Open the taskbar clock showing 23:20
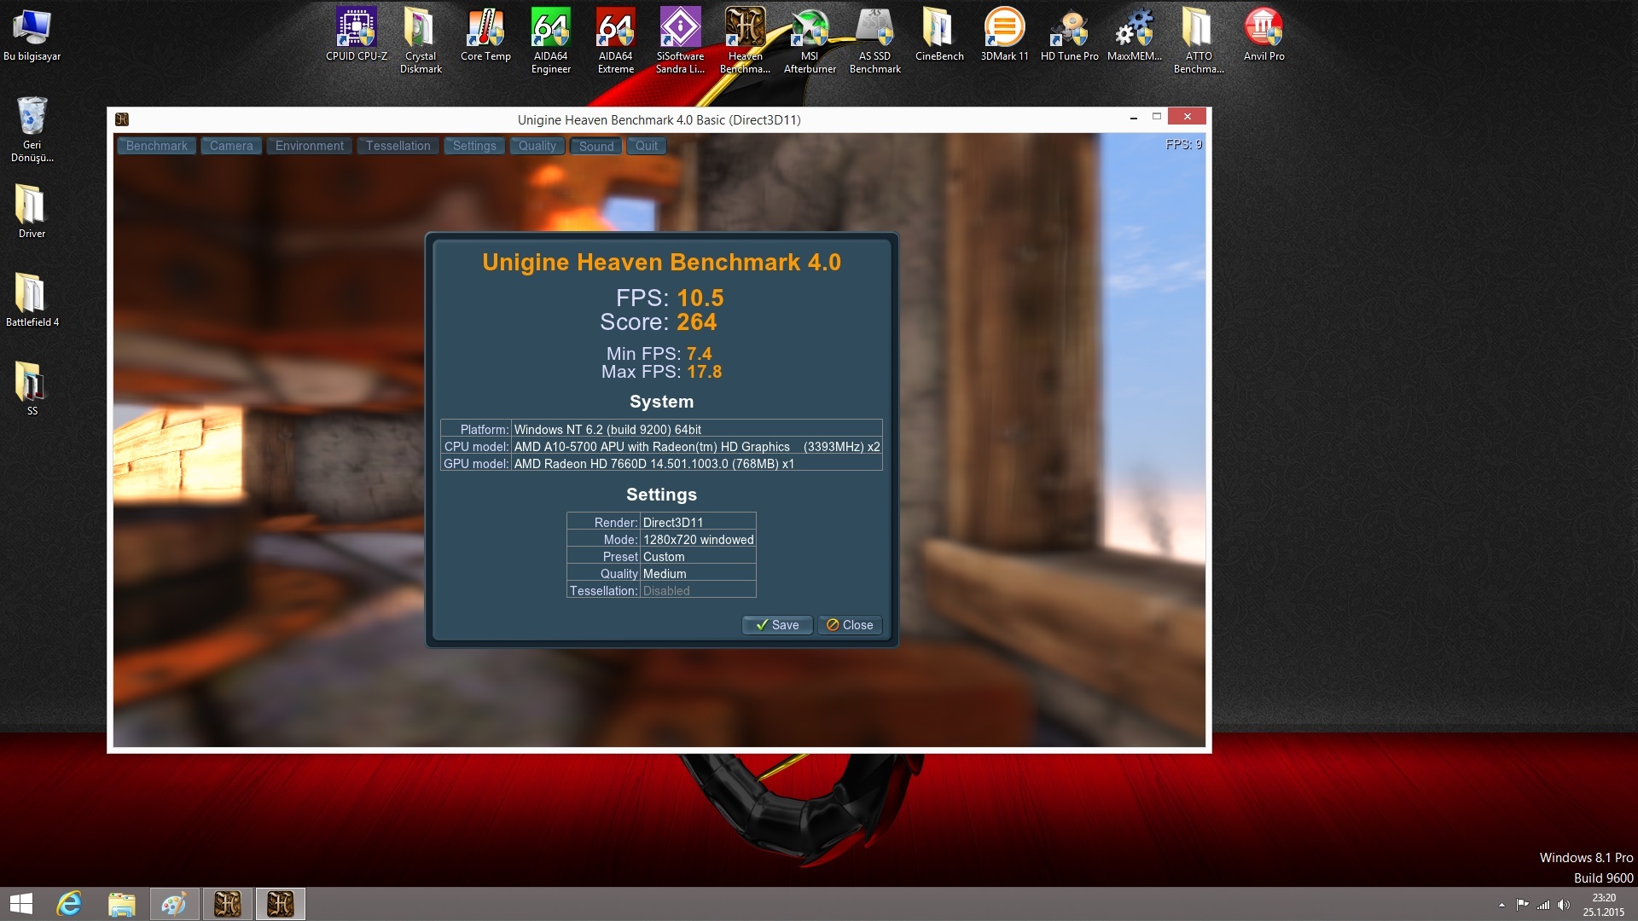 (1604, 905)
